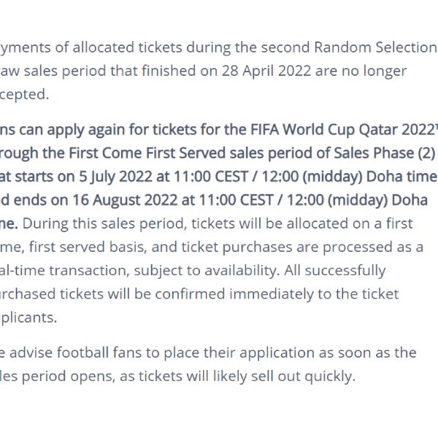The height and width of the screenshot is (438, 438).
Task: Click the date "28 April 2022"
Action: tap(266, 71)
